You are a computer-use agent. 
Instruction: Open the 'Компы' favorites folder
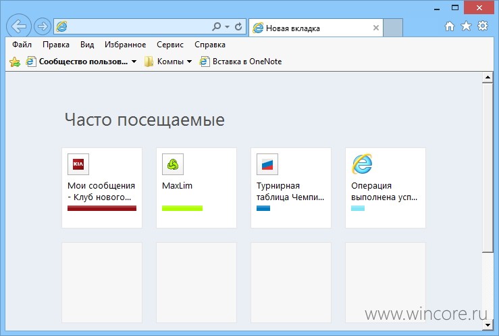pos(164,62)
